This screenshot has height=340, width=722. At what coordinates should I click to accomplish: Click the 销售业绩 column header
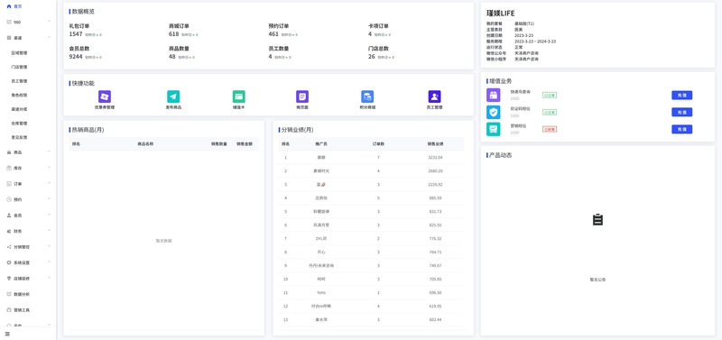(x=435, y=144)
